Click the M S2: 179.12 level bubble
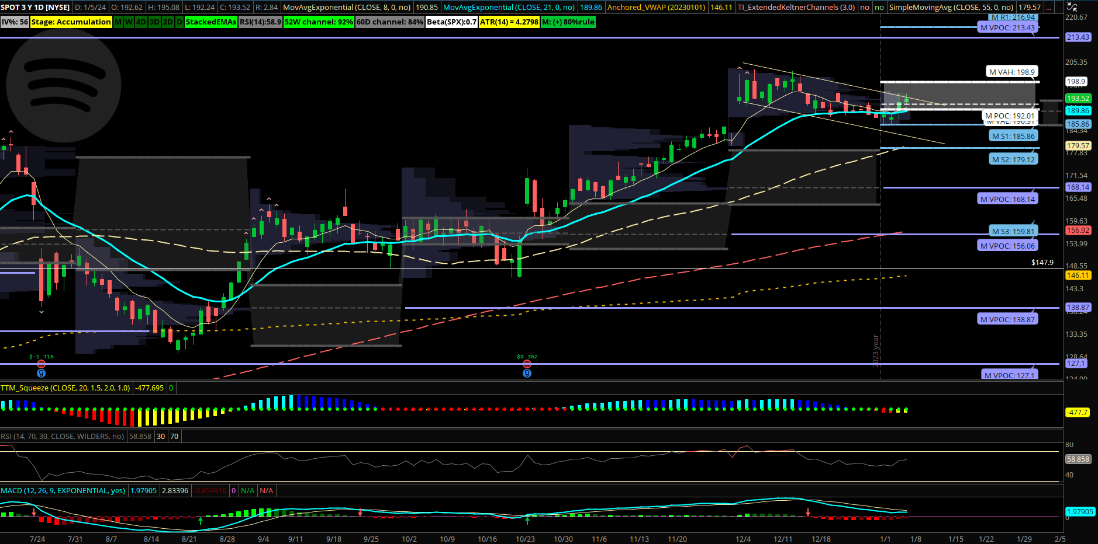 point(1013,159)
